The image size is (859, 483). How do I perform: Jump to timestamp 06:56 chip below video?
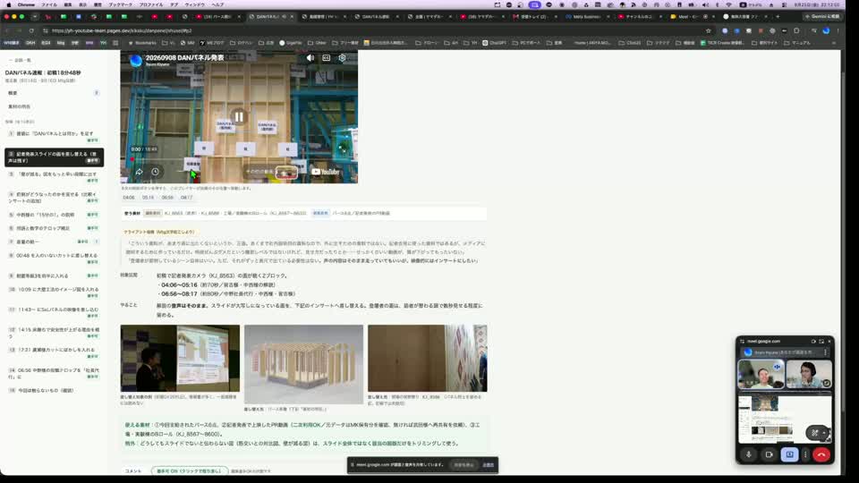pos(167,198)
